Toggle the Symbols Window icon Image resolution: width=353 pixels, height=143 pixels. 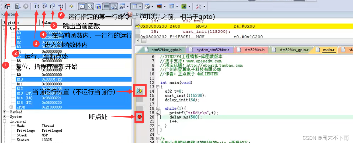[98, 6]
